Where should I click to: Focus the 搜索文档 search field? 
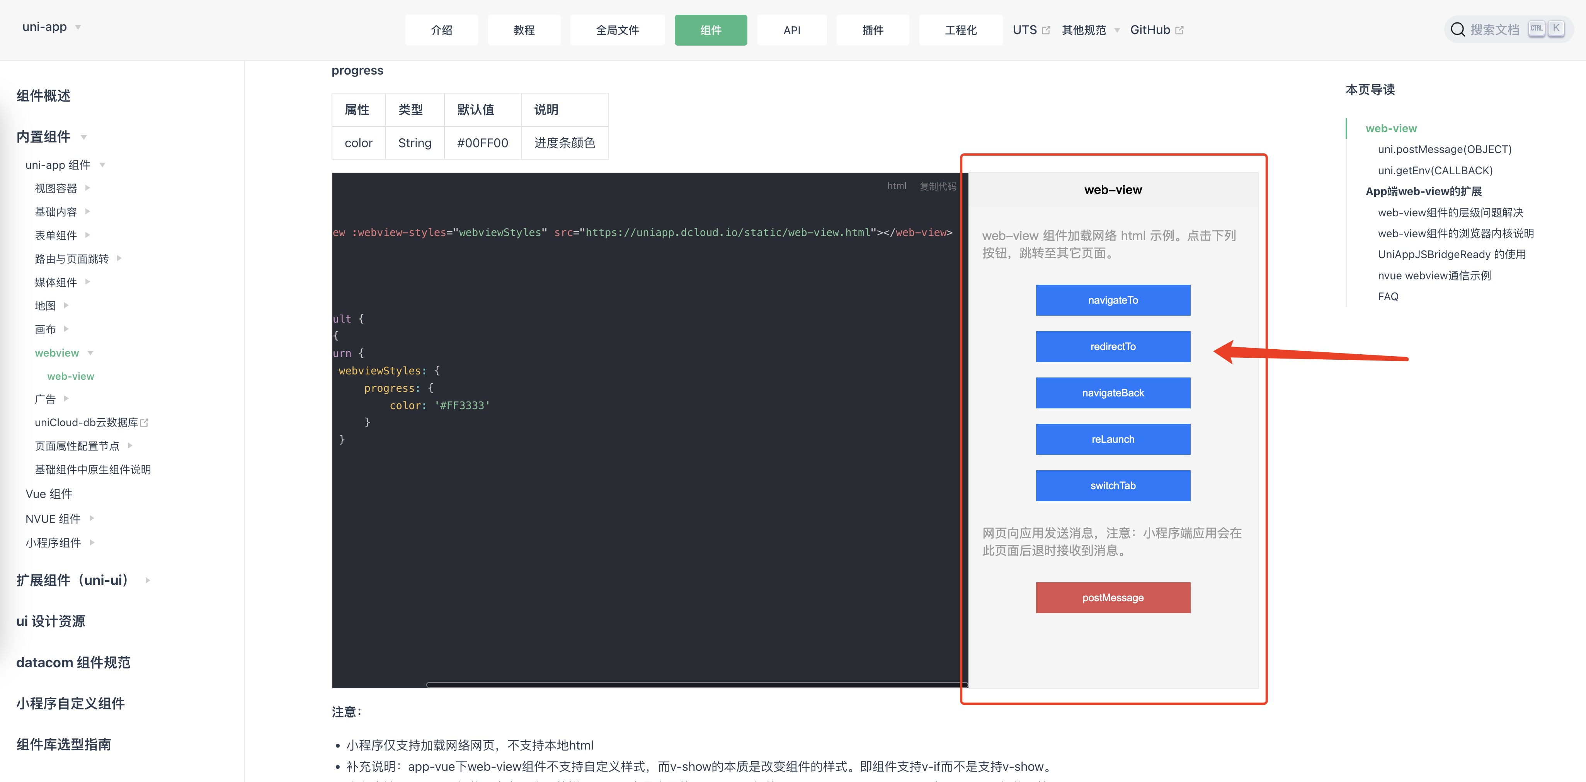(1508, 29)
